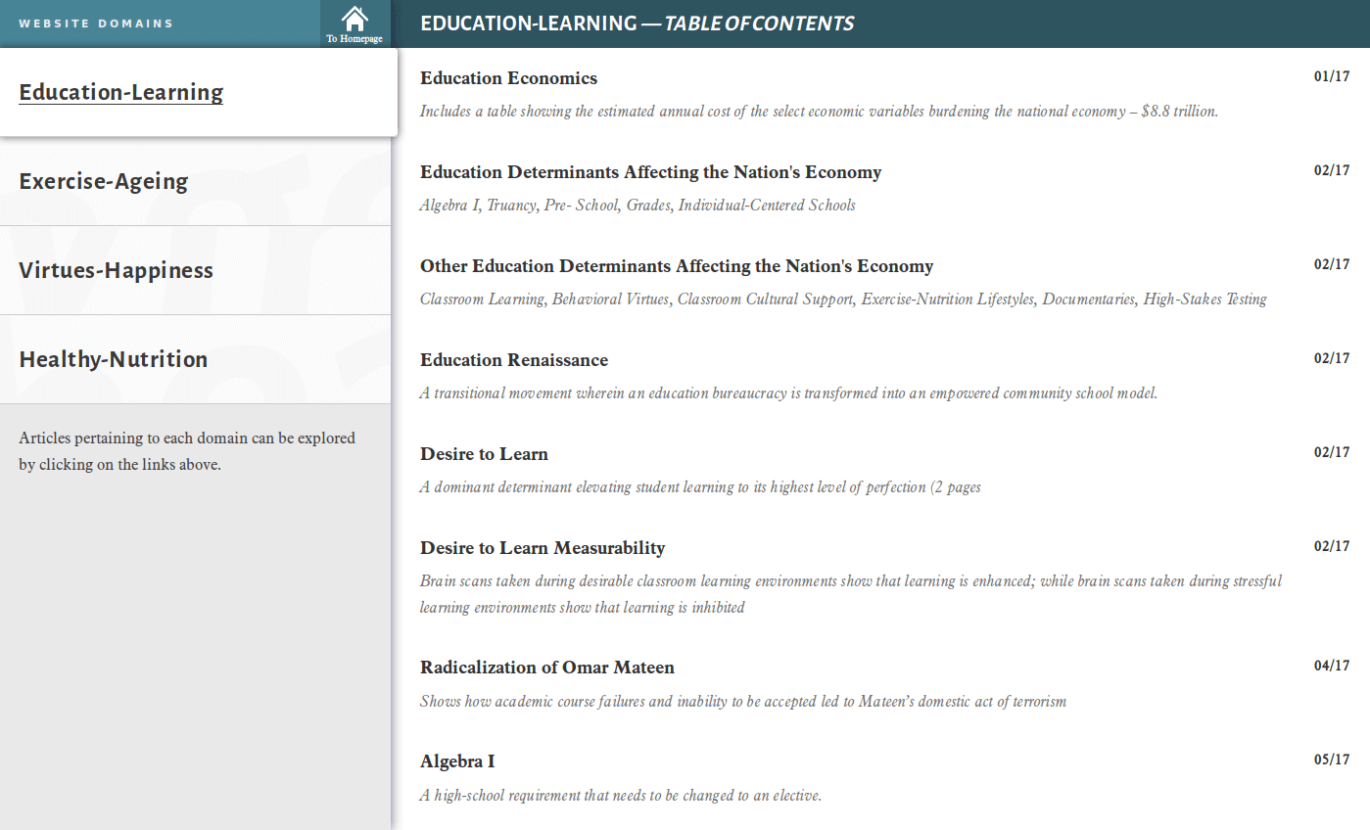Click the Classroom Learning, Behavioral Virtues description

coord(843,300)
